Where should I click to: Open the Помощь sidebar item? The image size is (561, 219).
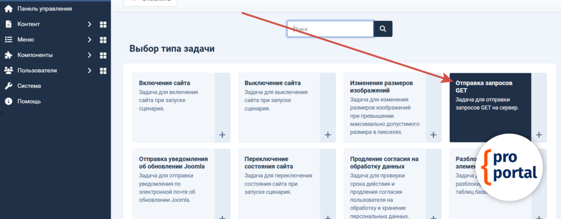pyautogui.click(x=28, y=101)
